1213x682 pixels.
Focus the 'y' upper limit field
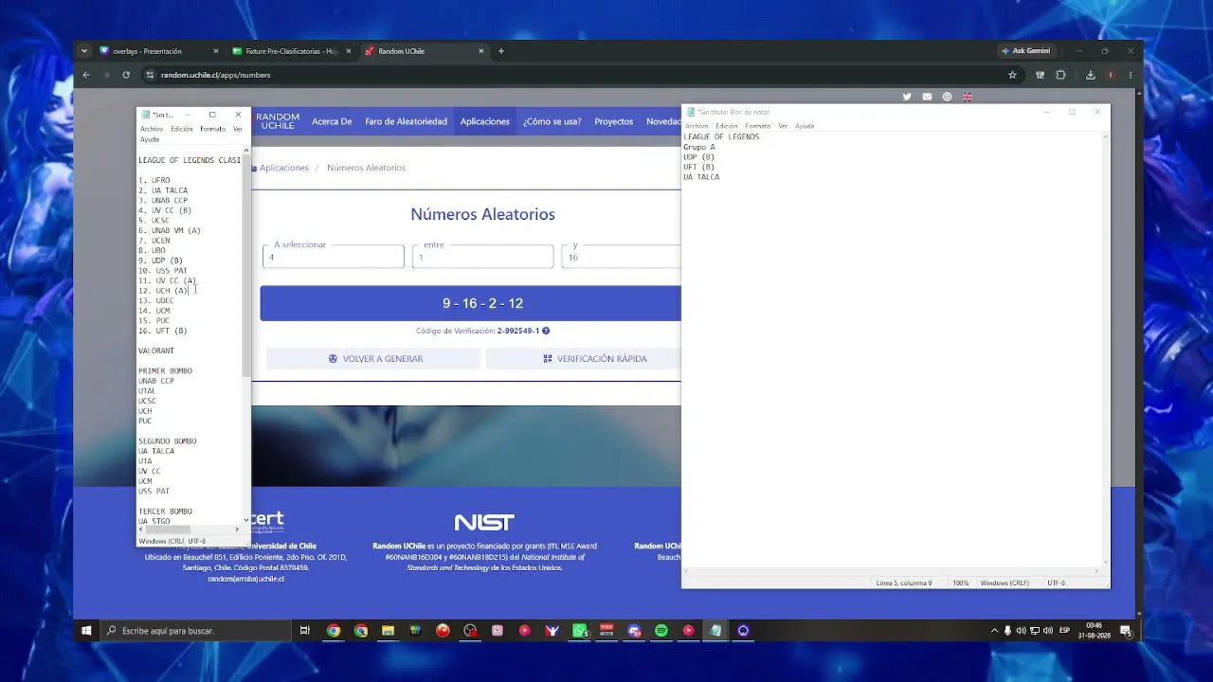[622, 257]
